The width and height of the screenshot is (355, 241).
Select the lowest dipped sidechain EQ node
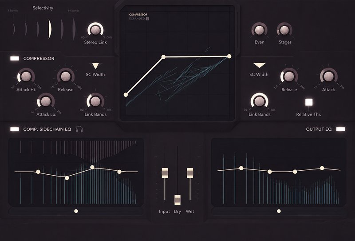67,178
